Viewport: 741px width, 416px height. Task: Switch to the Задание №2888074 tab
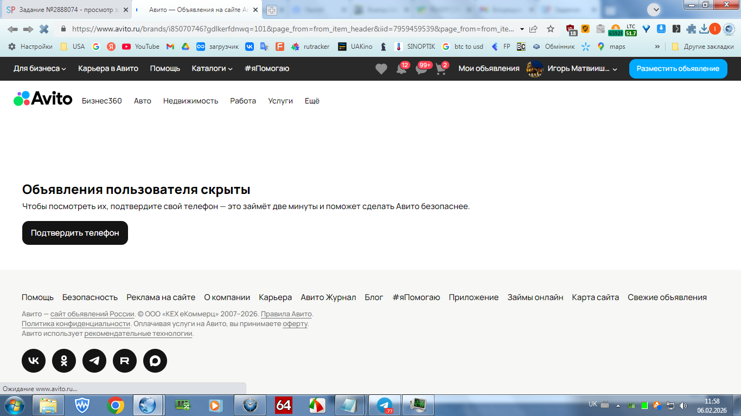pyautogui.click(x=66, y=10)
